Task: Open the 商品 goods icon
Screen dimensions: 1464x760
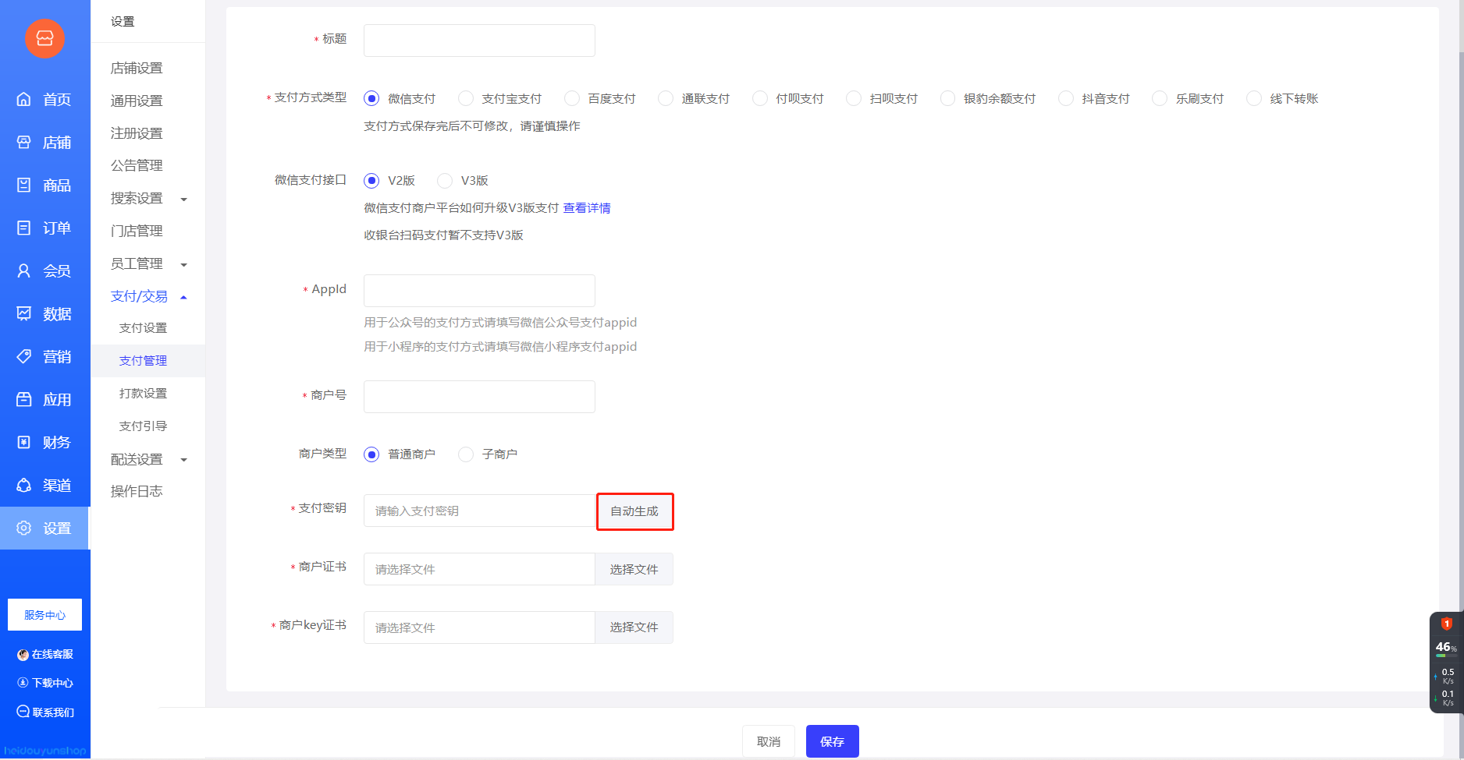Action: pos(24,185)
